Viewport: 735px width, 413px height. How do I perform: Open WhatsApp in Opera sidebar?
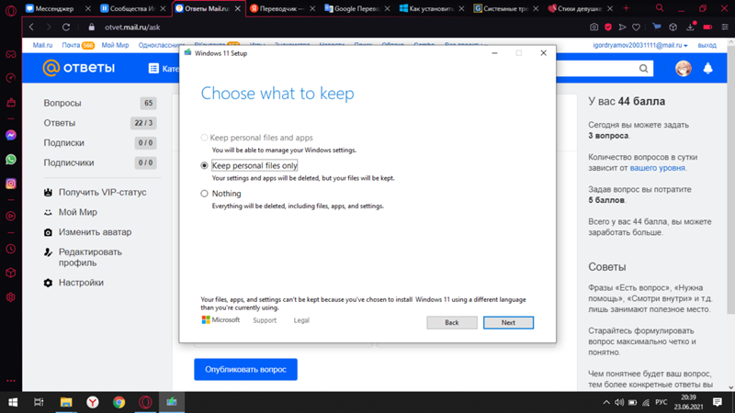(10, 159)
